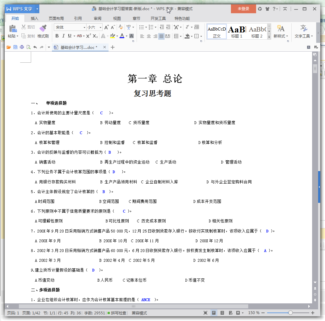
Task: Click the full screen view status icon
Action: point(205,313)
